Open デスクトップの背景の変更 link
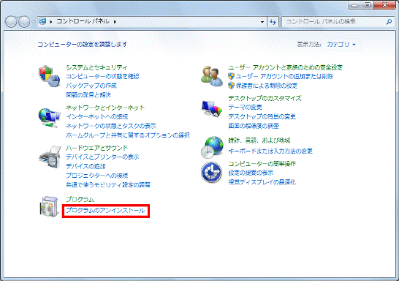 click(x=262, y=116)
